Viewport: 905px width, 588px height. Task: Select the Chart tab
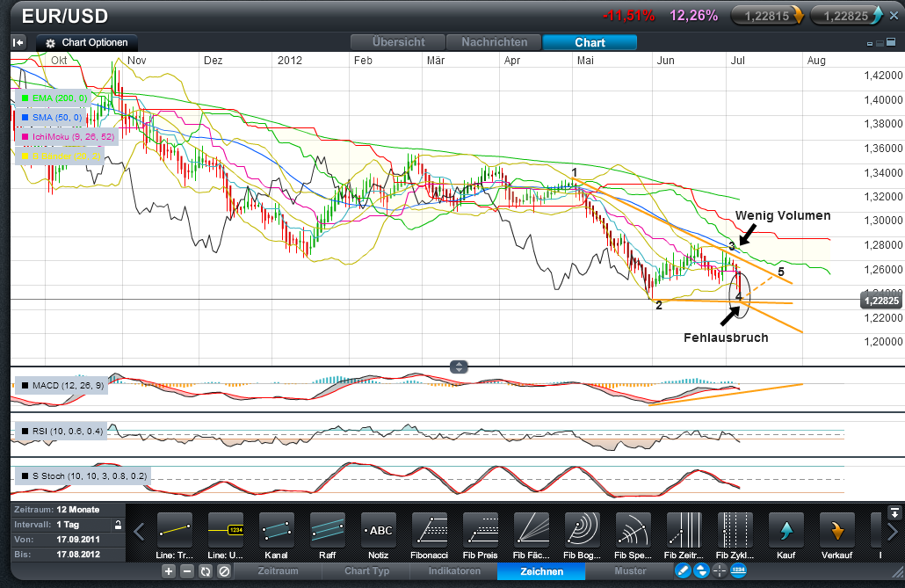click(x=590, y=42)
